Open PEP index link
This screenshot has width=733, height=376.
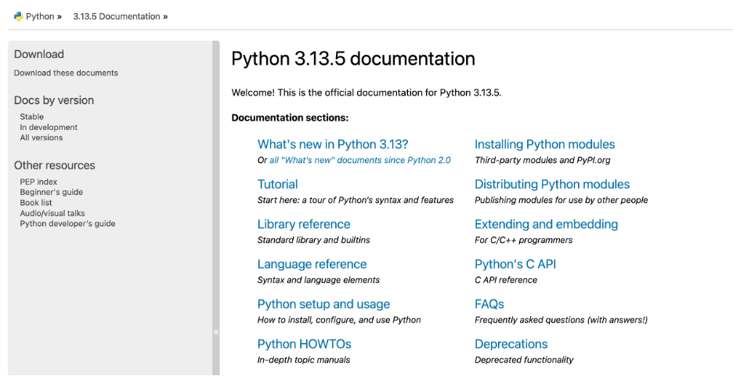coord(38,182)
